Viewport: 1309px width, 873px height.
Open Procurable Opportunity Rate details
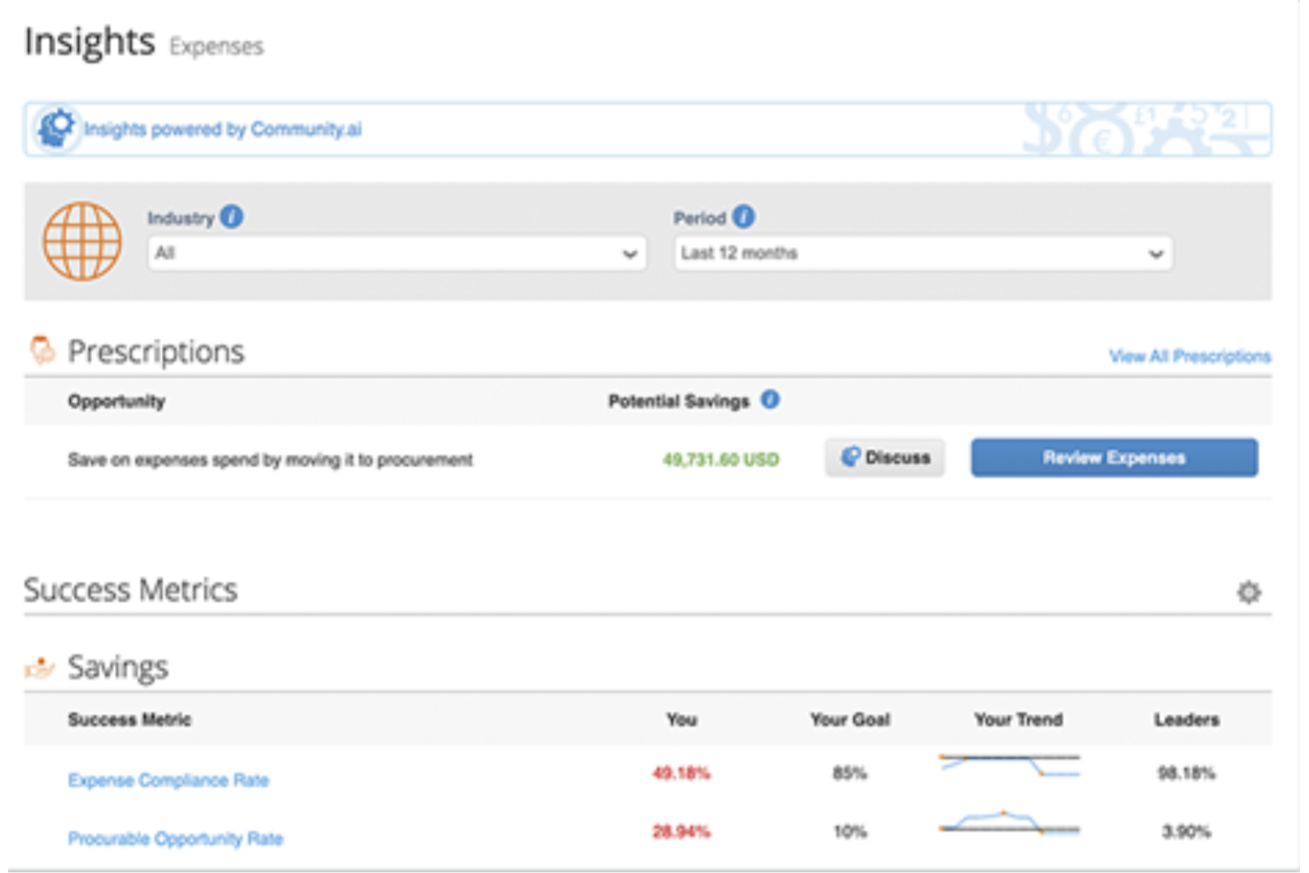(x=175, y=839)
